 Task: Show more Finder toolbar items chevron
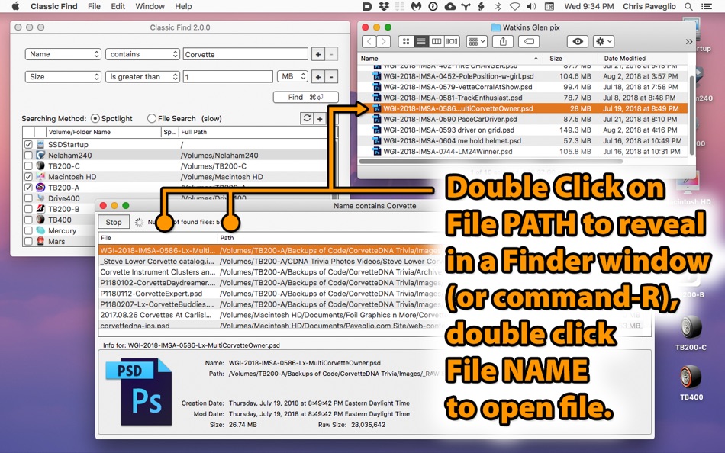click(x=688, y=42)
